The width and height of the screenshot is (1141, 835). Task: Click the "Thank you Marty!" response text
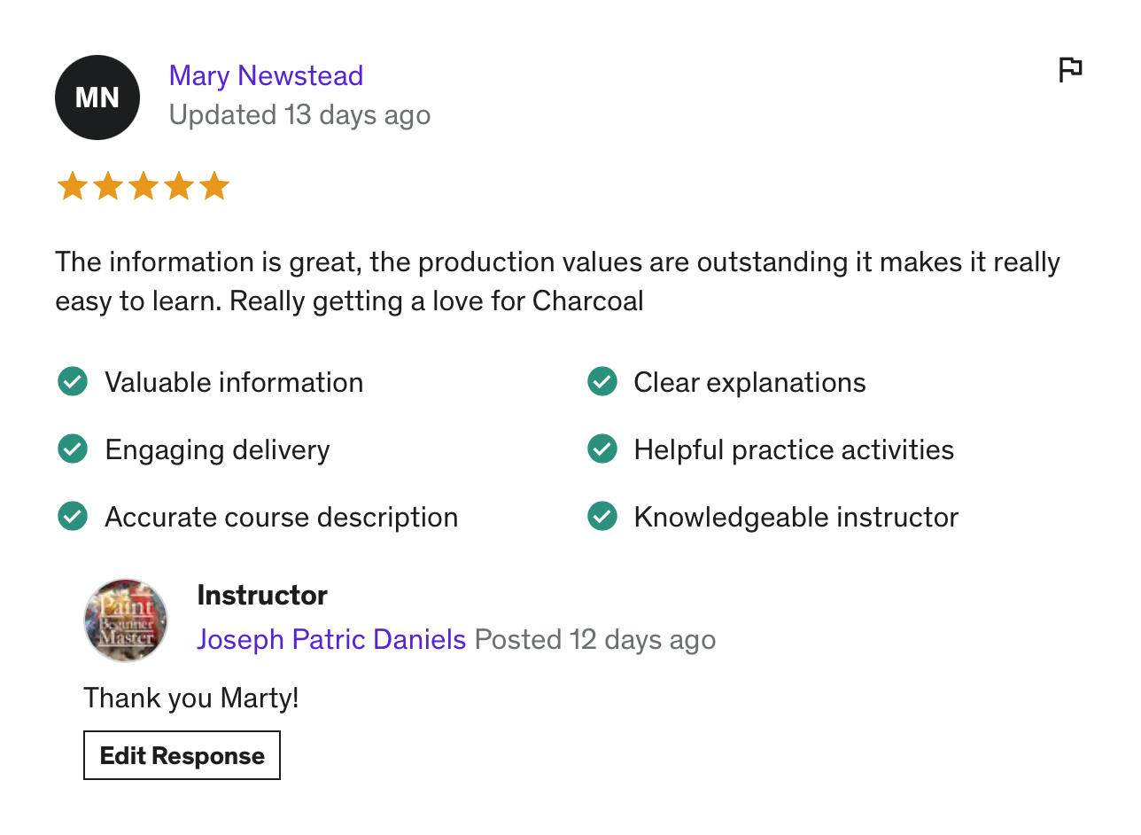[x=191, y=698]
